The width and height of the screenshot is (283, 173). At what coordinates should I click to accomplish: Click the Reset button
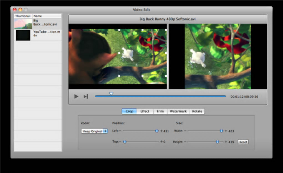point(243,142)
